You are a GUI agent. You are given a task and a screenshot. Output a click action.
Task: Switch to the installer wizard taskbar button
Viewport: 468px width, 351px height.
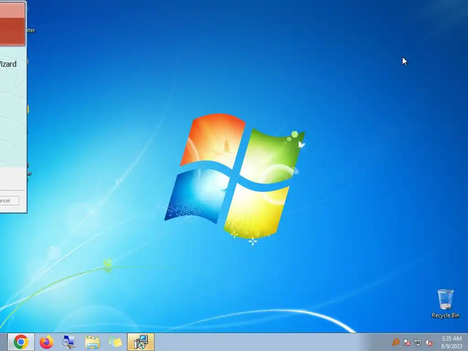tap(141, 342)
